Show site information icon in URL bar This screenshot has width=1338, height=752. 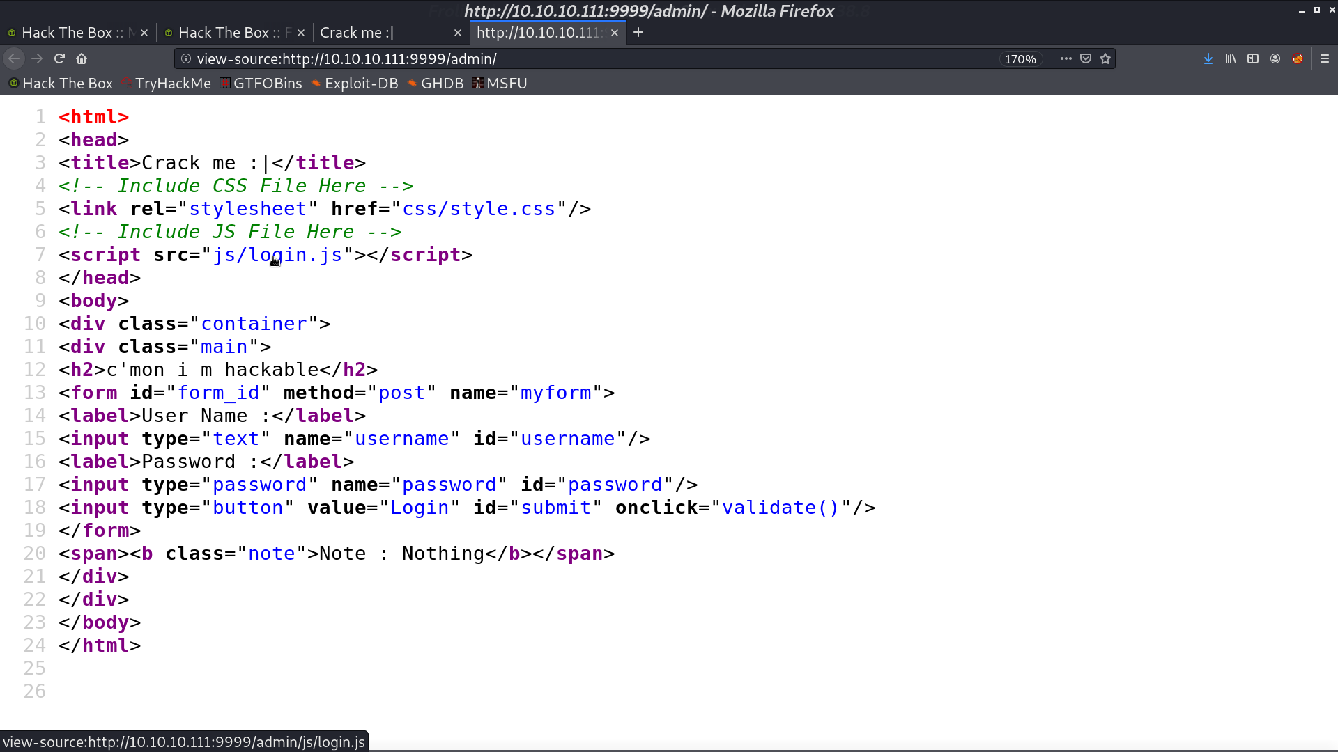coord(186,59)
